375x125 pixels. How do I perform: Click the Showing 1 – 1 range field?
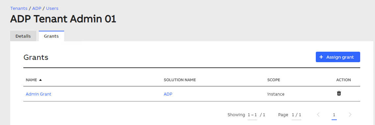(252, 115)
